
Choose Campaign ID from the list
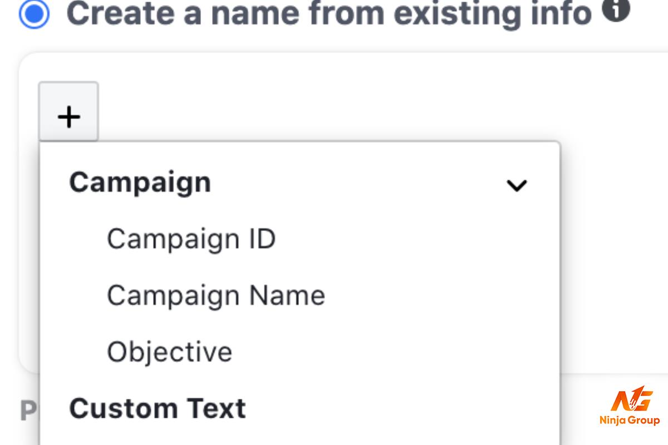tap(191, 239)
